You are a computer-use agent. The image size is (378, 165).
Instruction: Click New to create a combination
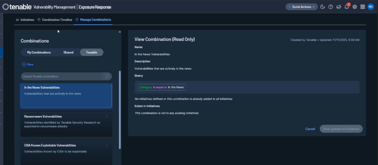coord(28,64)
